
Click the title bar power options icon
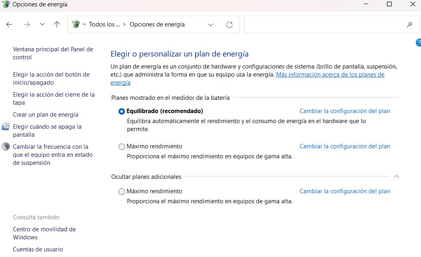tap(5, 4)
